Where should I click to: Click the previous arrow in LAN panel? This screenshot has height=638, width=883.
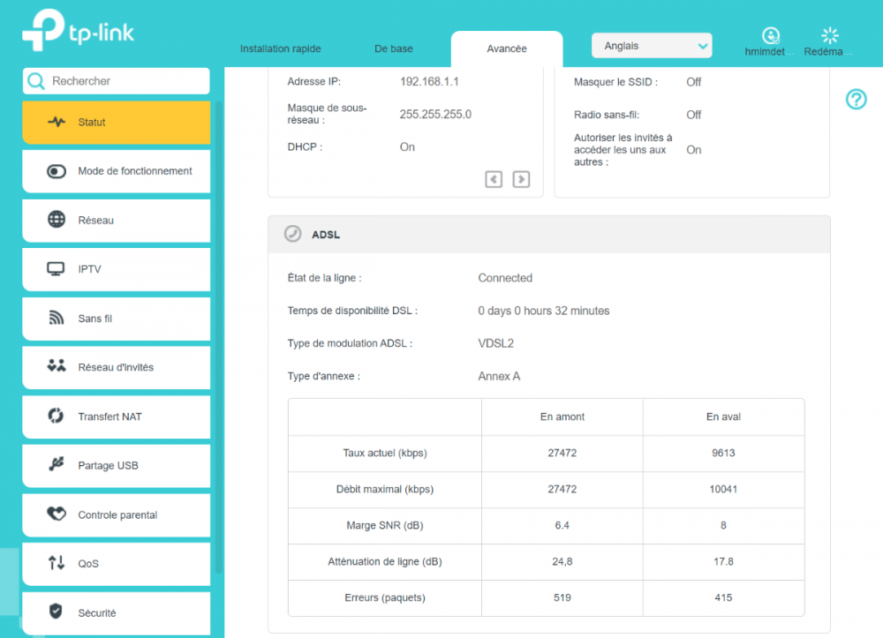(494, 179)
